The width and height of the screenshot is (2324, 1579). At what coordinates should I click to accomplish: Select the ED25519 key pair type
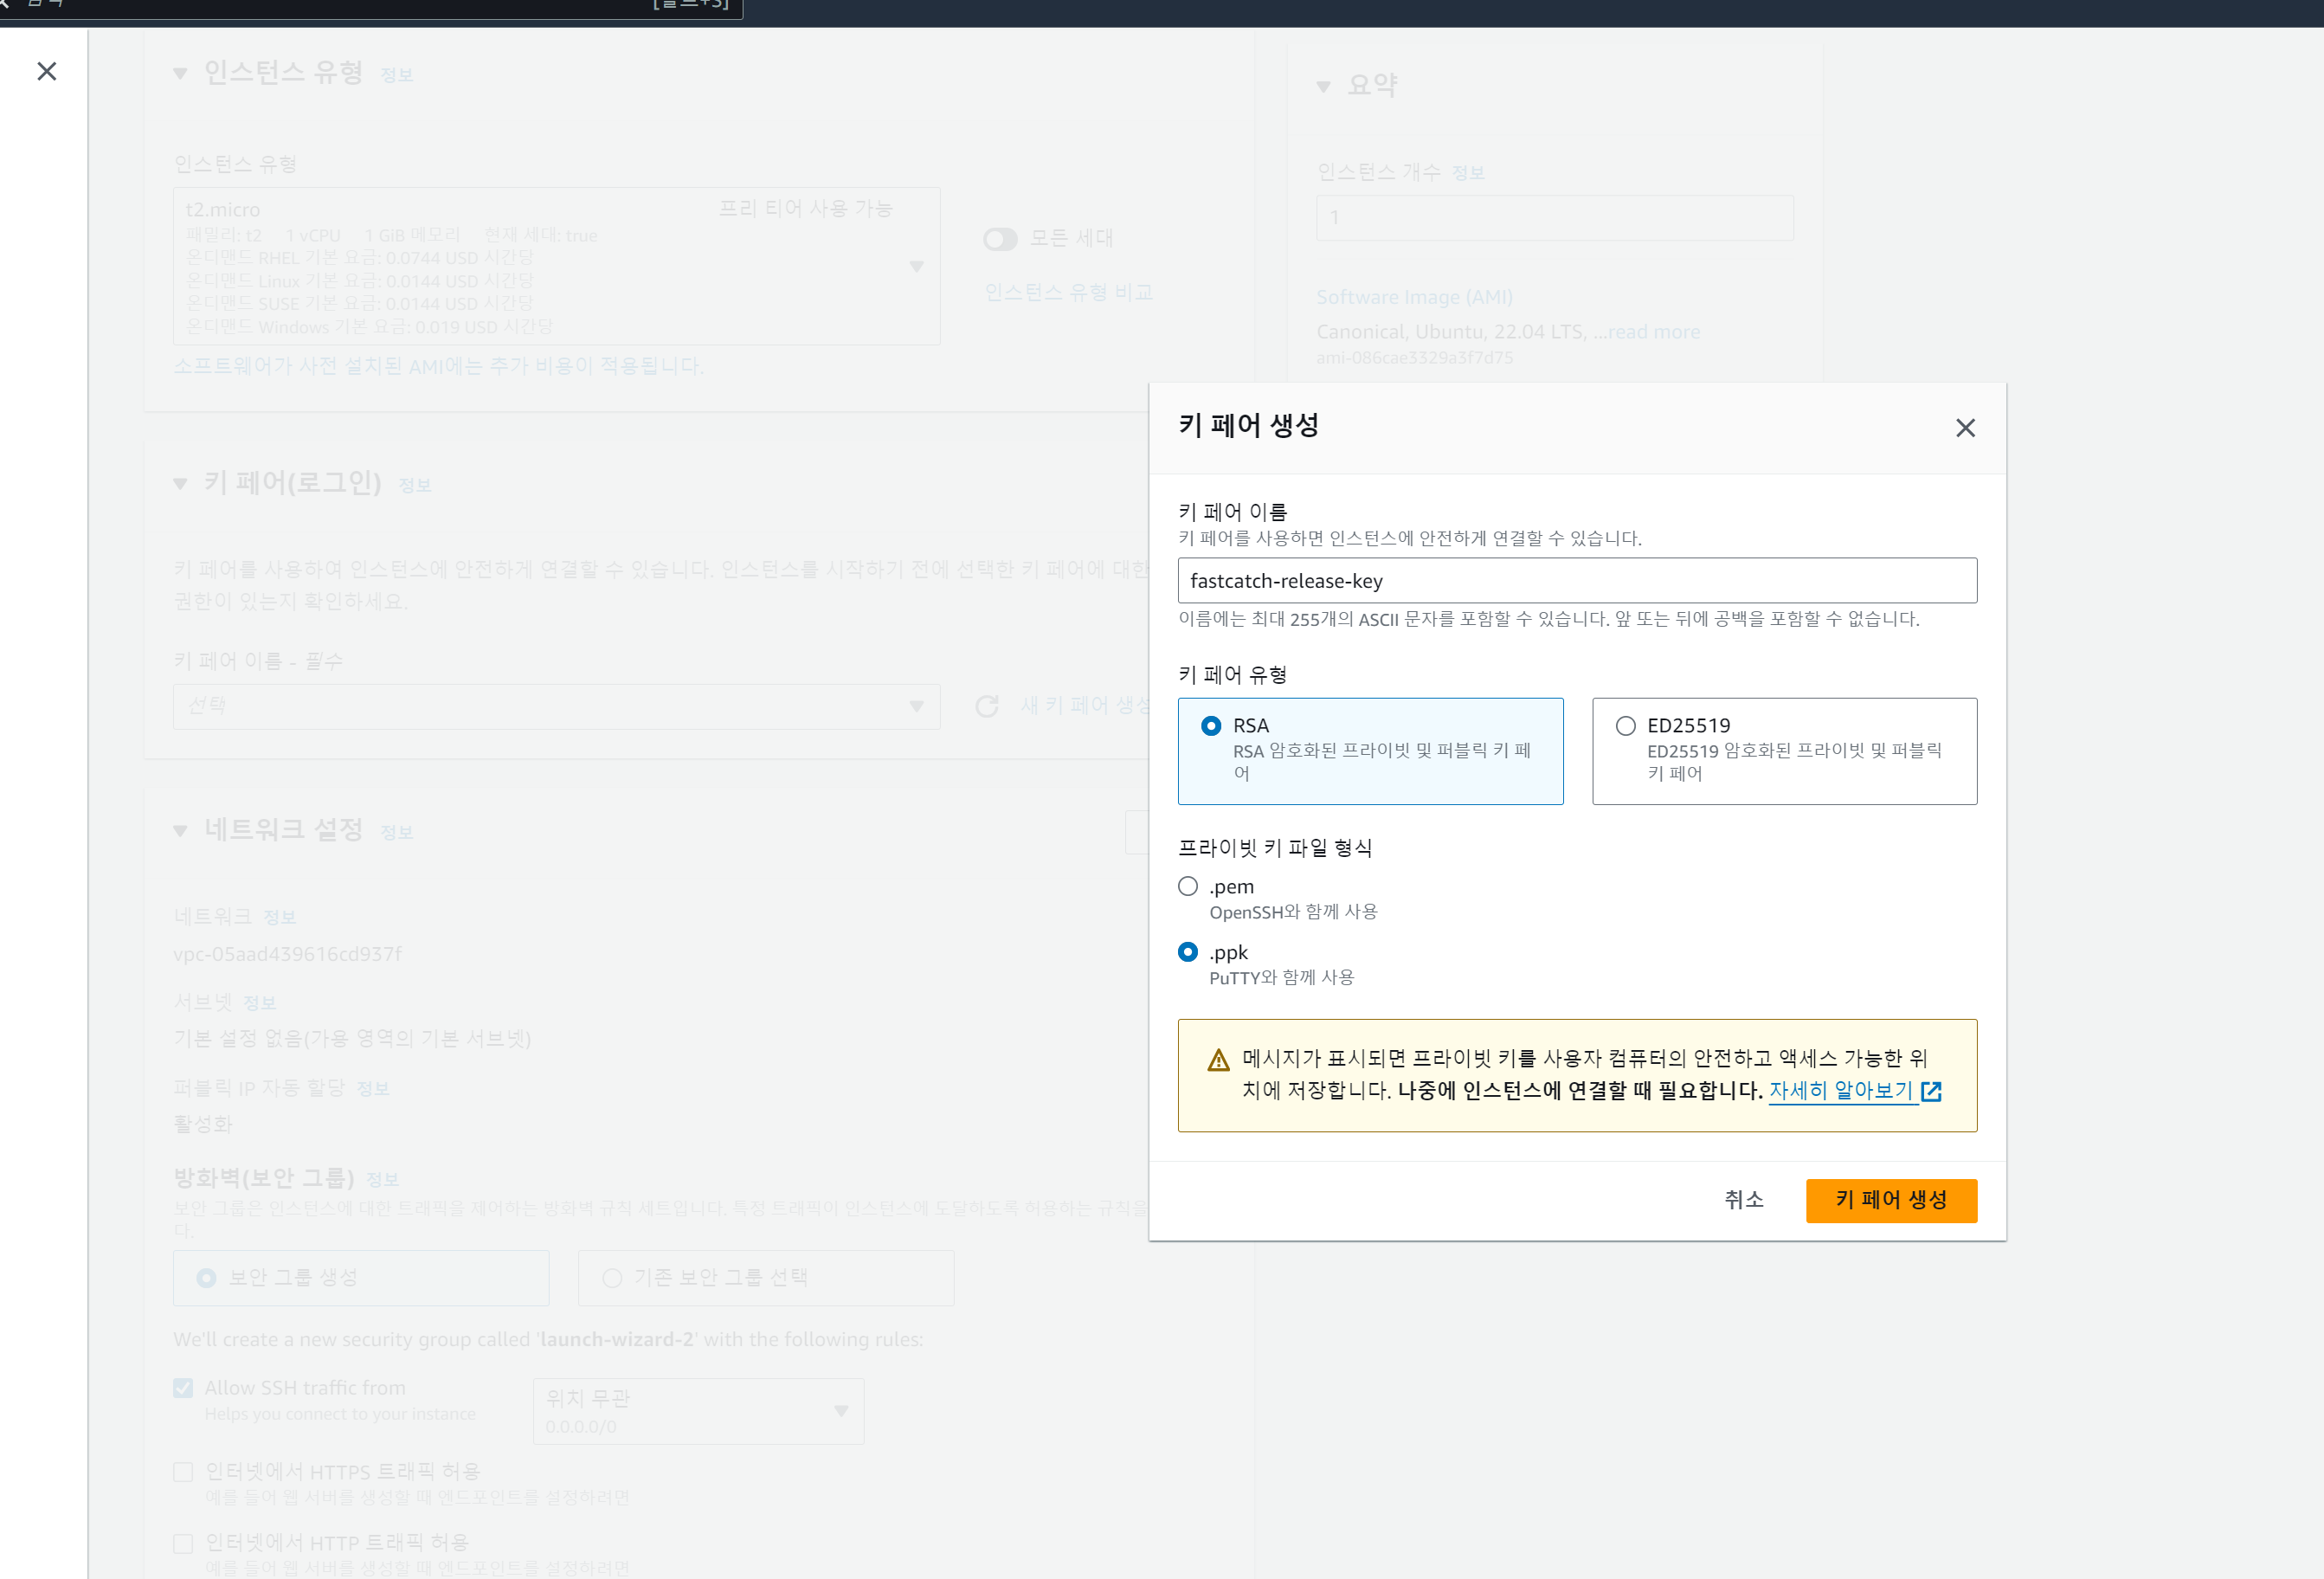pyautogui.click(x=1625, y=726)
